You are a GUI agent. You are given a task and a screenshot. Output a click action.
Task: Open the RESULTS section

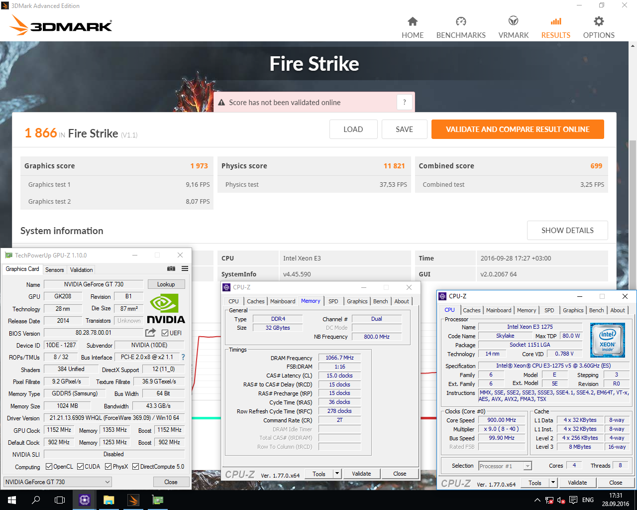pos(556,28)
